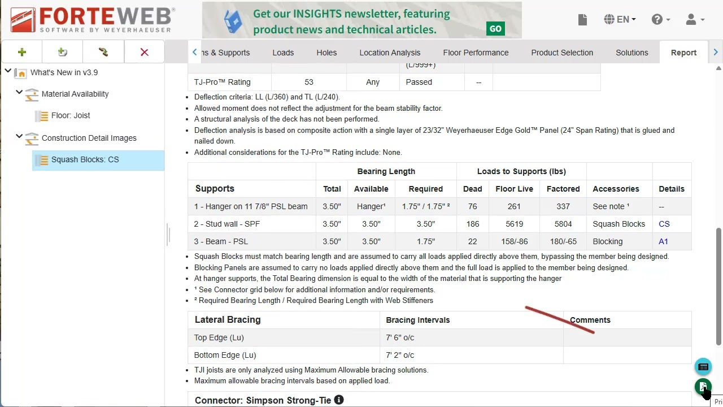Click the Floor: Joist member icon

(42, 116)
